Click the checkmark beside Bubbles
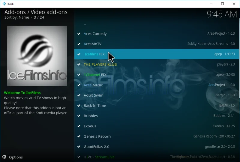The height and width of the screenshot is (162, 240). (x=79, y=116)
